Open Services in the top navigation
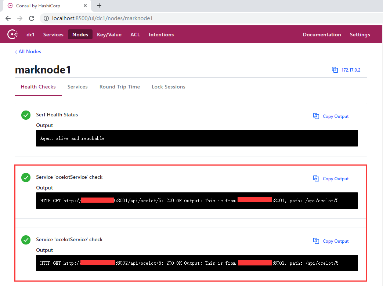The height and width of the screenshot is (286, 383). (x=53, y=35)
